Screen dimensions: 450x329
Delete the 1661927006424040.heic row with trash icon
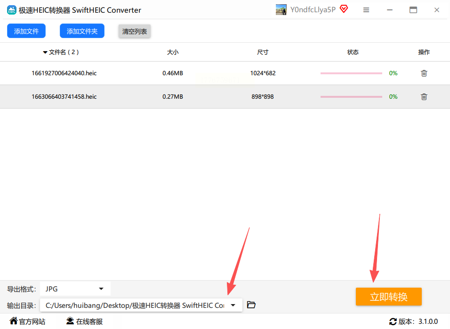(x=424, y=73)
